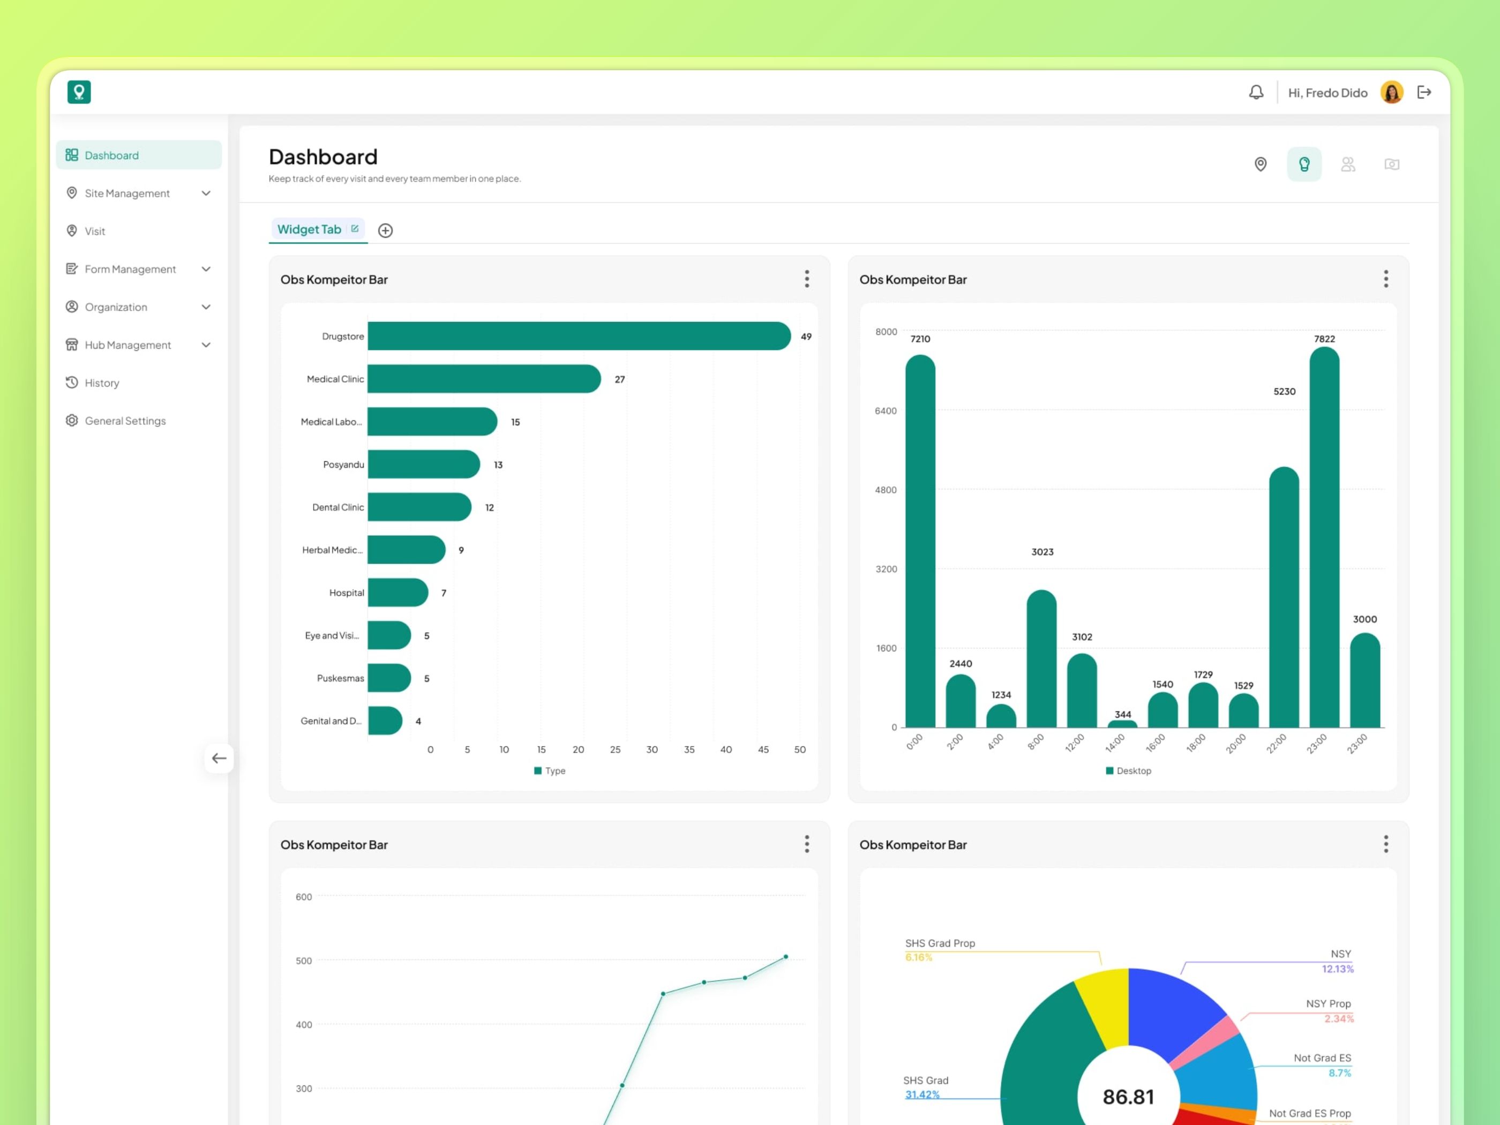Edit the Widget Tab name icon
1500x1125 pixels.
coord(355,229)
